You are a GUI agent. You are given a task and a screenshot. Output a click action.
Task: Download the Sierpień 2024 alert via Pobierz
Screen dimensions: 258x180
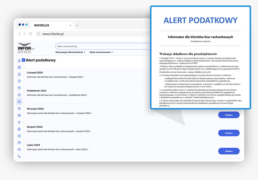click(x=229, y=133)
